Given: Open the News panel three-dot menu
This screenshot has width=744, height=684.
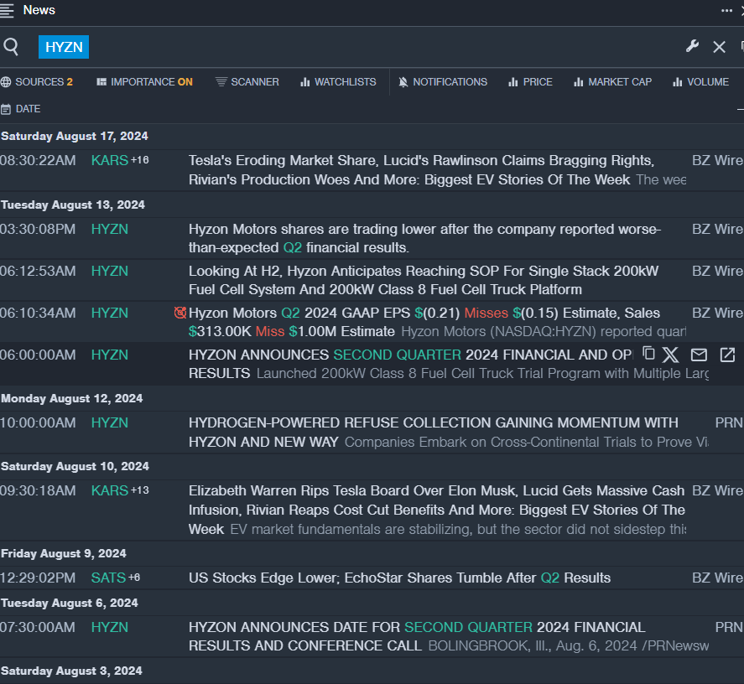Looking at the screenshot, I should [x=726, y=10].
